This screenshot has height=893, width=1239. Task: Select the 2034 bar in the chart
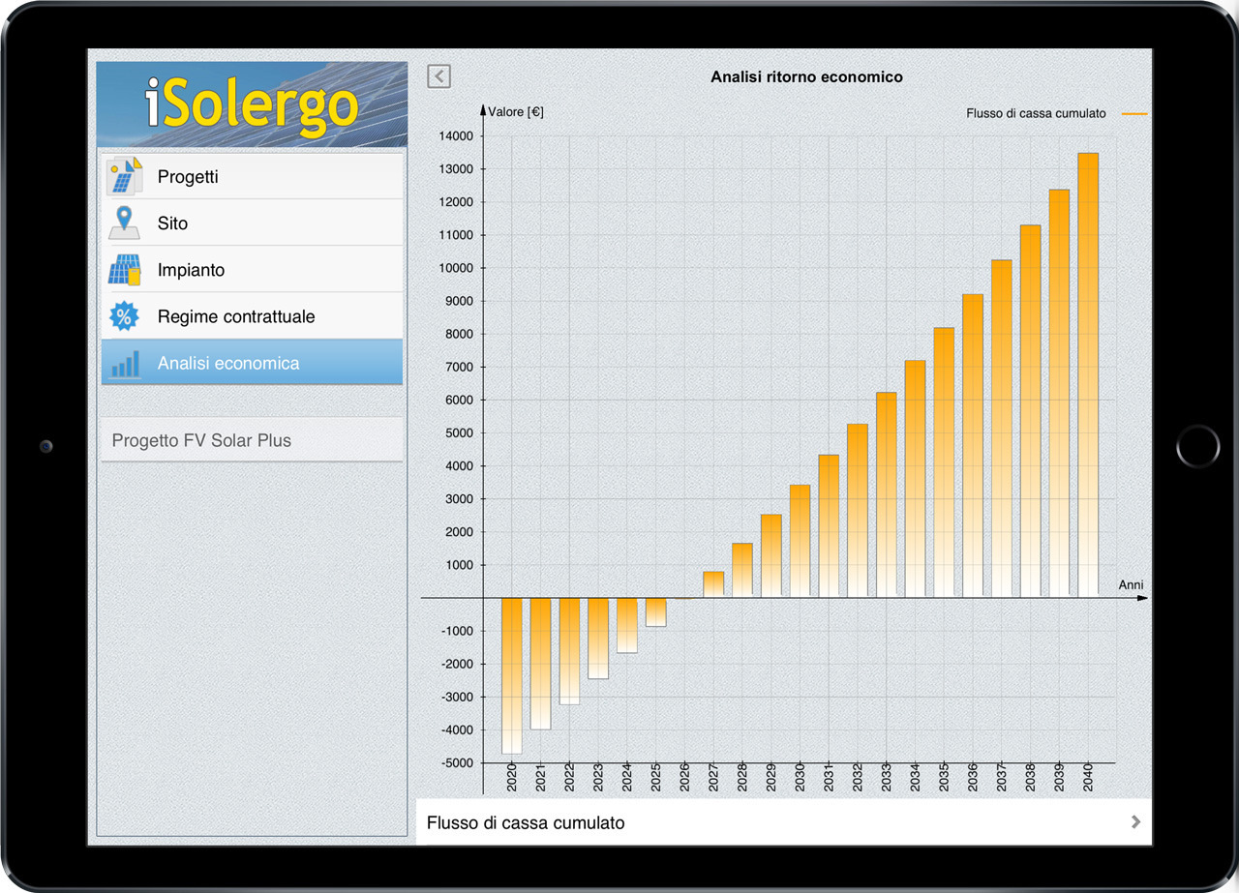pyautogui.click(x=915, y=479)
